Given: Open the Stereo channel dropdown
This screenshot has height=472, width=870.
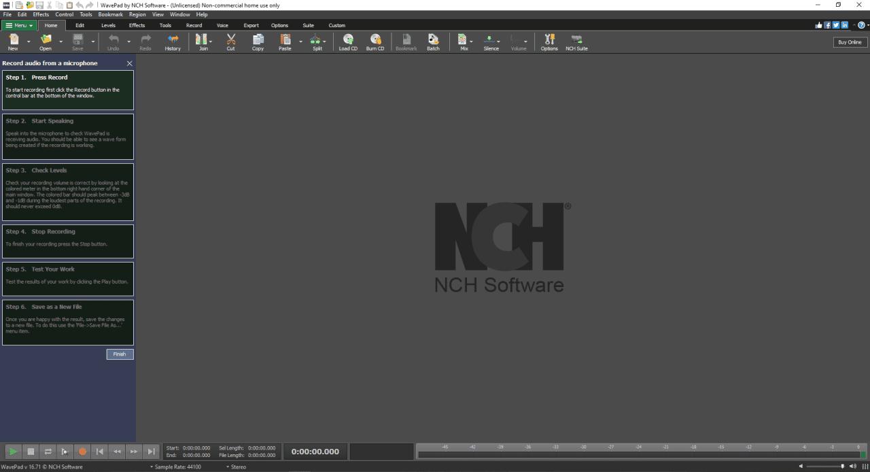Looking at the screenshot, I should [237, 467].
